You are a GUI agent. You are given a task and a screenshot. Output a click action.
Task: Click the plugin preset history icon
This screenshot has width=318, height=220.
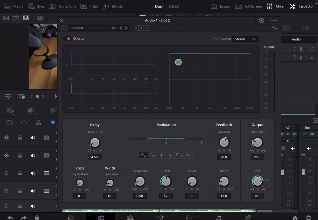(261, 20)
